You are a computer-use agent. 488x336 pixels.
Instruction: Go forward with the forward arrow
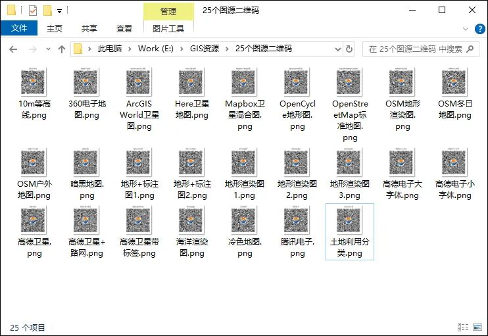pyautogui.click(x=32, y=49)
